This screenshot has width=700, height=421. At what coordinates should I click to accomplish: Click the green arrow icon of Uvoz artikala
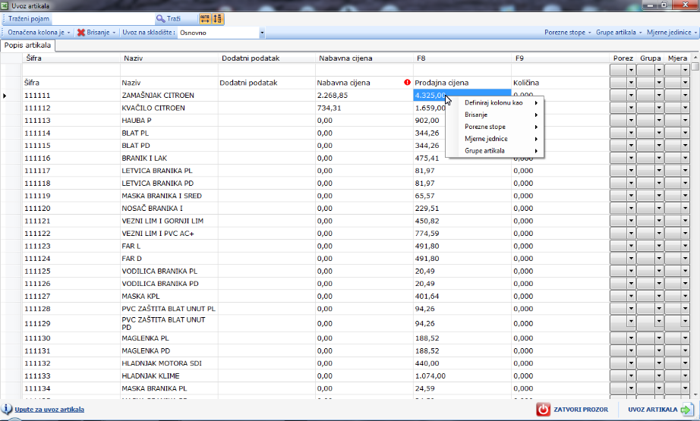tap(687, 410)
